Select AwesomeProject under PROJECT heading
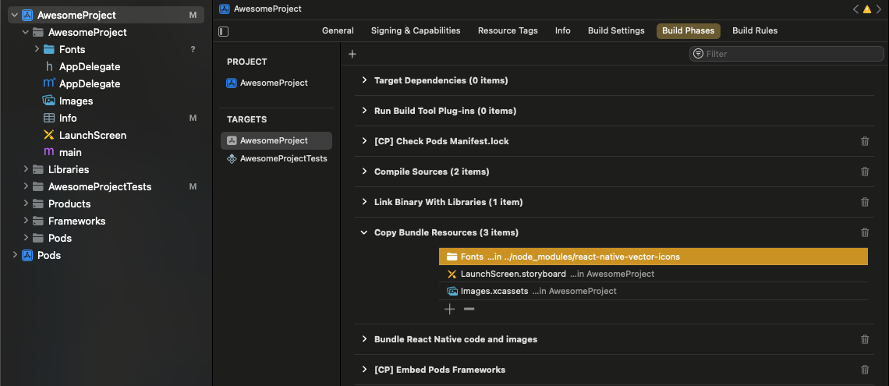Screen dimensions: 889x386 pos(273,83)
